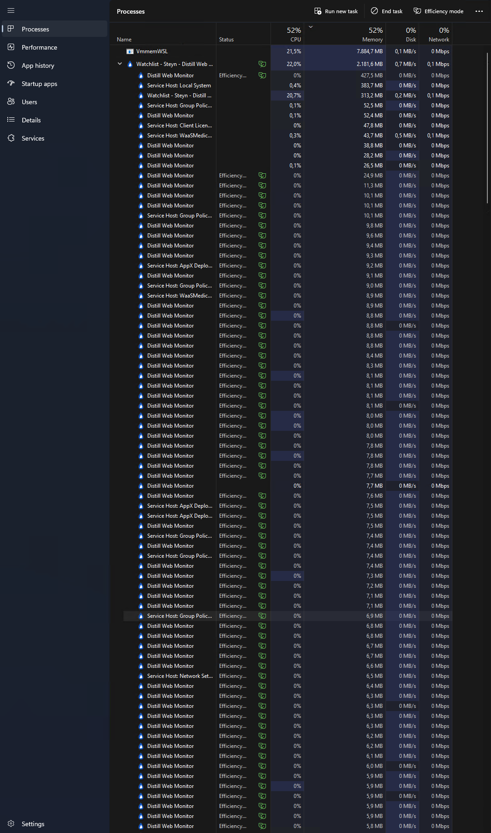491x833 pixels.
Task: Collapse the Watchlist - Steyn - Distill Web group
Action: [120, 64]
